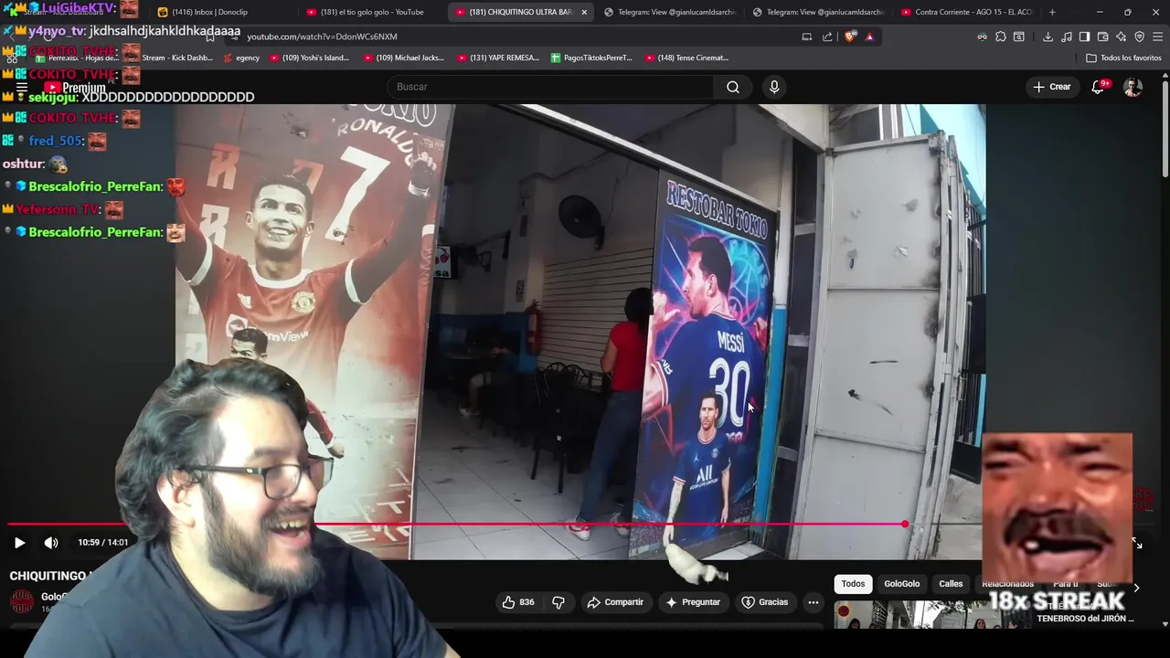Image resolution: width=1170 pixels, height=658 pixels.
Task: Open the three-dot more actions menu
Action: click(x=814, y=602)
